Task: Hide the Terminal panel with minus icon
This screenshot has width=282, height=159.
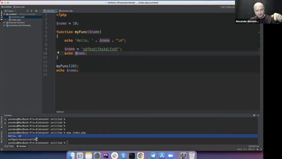Action: tap(258, 115)
